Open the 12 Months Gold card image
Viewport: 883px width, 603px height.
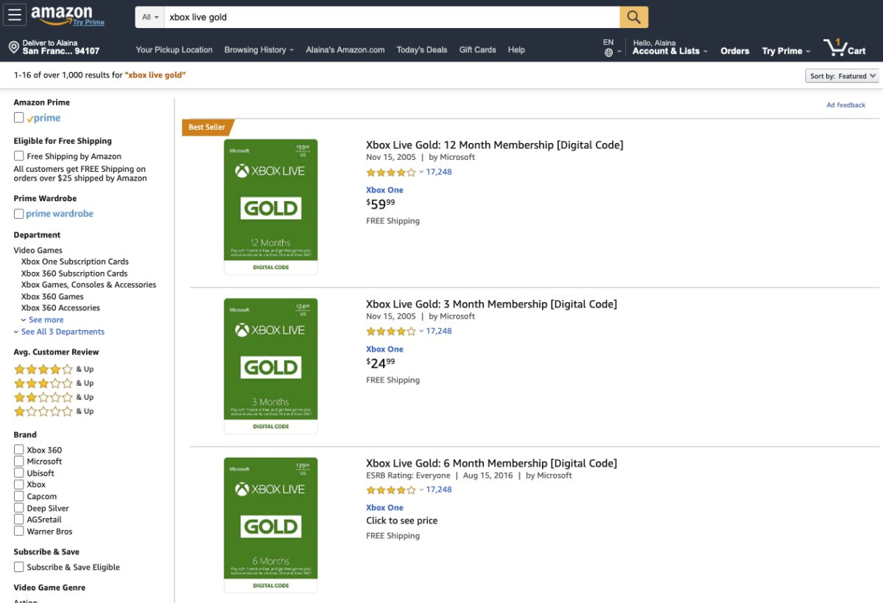click(271, 206)
